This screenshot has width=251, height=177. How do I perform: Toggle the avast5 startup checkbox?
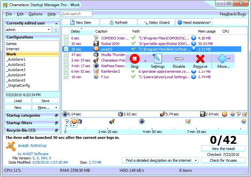[66, 49]
